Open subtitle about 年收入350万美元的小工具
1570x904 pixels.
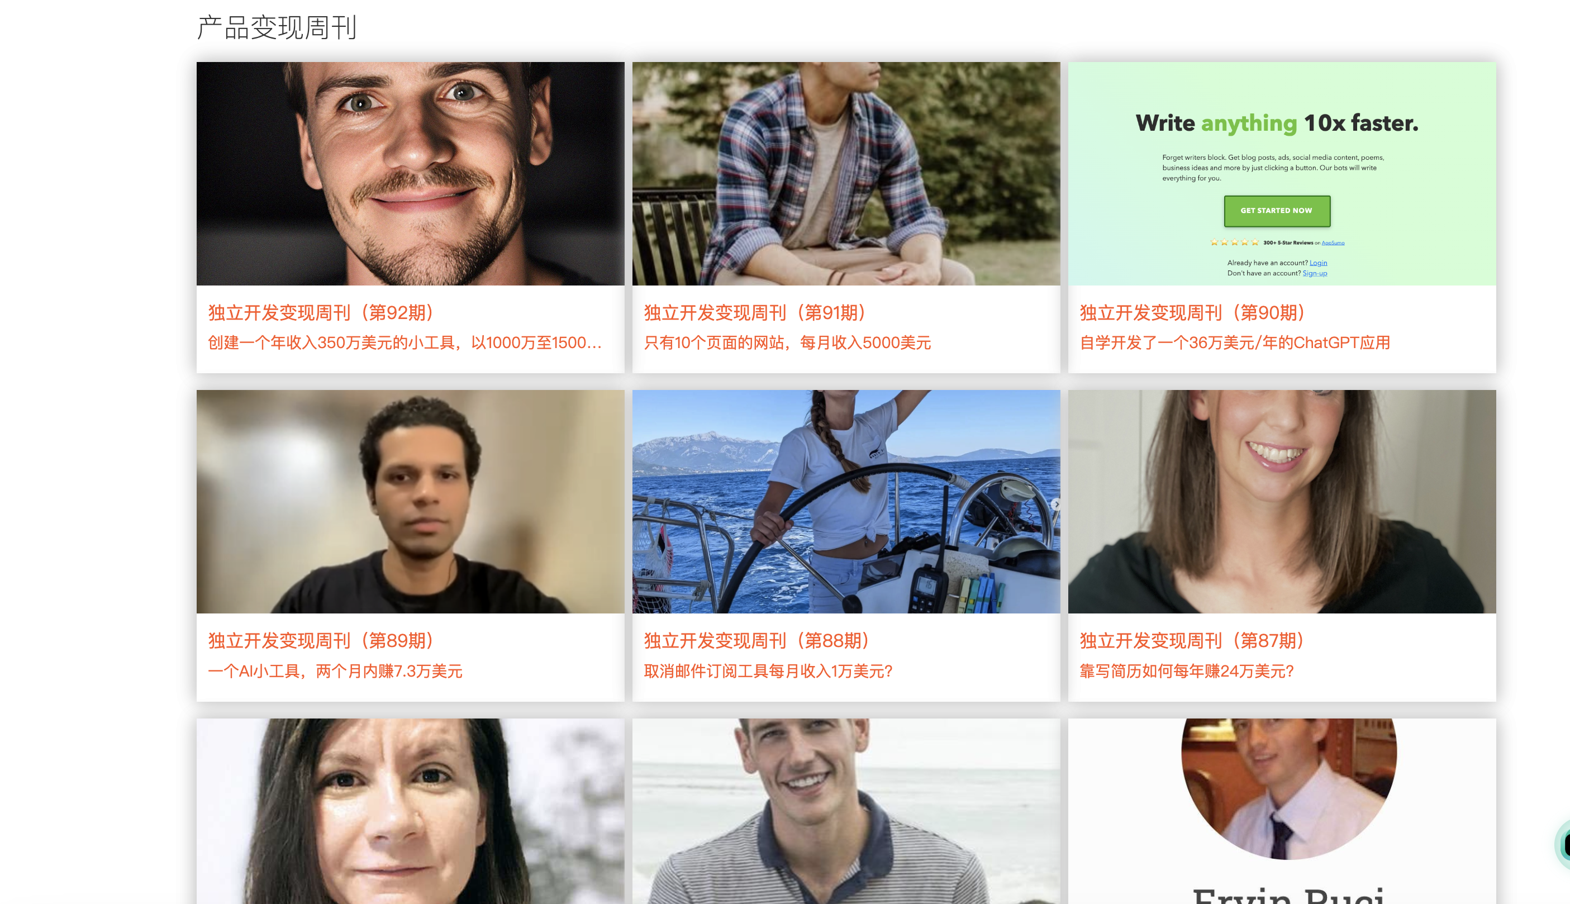point(405,342)
